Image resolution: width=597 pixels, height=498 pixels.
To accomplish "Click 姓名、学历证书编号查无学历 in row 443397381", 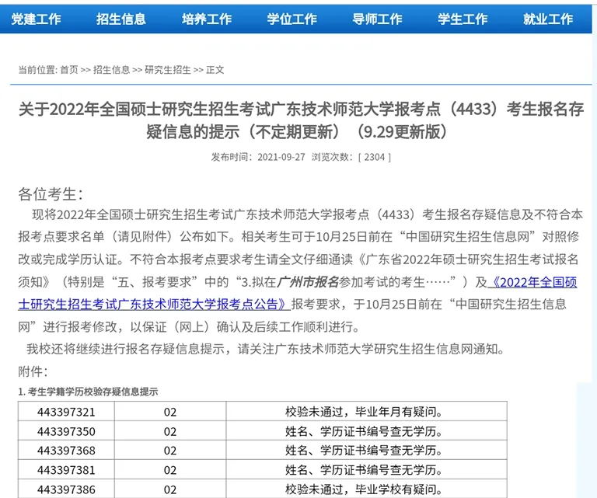I will click(x=367, y=470).
